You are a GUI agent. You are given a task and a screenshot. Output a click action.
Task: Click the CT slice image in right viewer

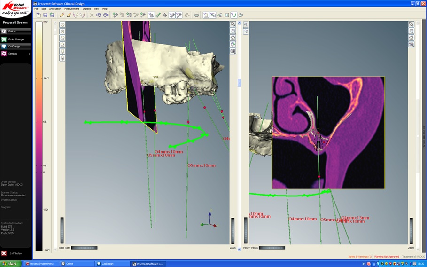[x=328, y=133]
